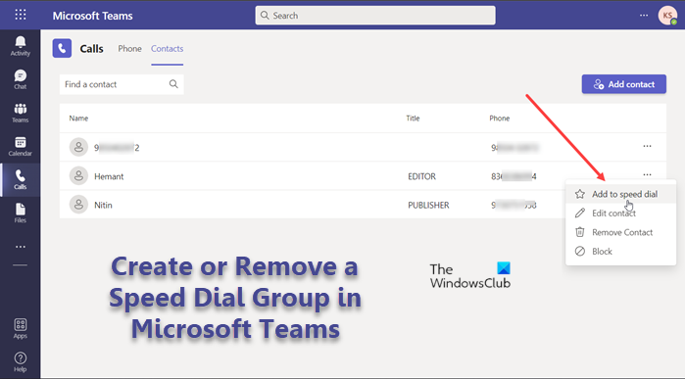Select the Hemant contact name

point(109,176)
